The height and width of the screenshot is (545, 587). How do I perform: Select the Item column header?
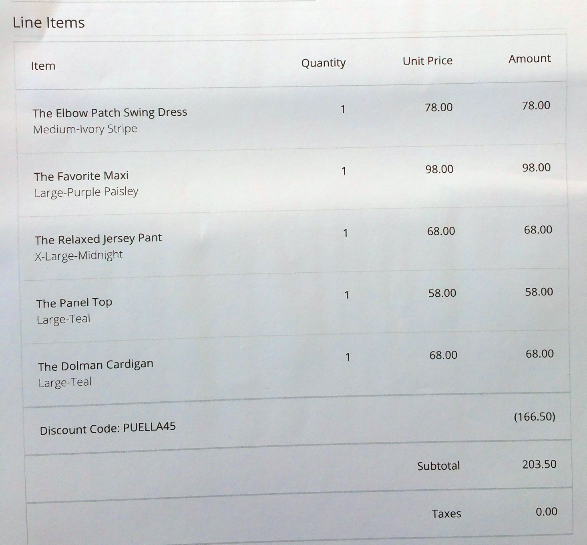pyautogui.click(x=43, y=66)
